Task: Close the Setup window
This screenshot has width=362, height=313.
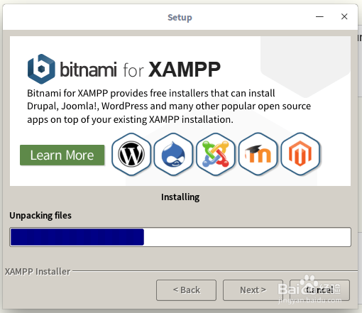Action: 344,16
